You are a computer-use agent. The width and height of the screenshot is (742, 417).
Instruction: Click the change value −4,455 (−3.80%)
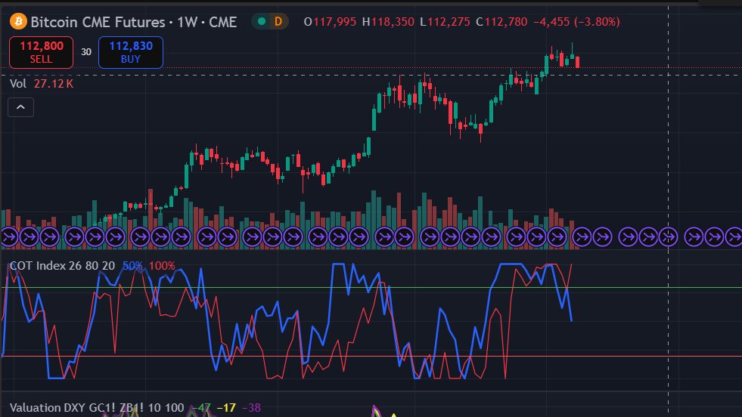(x=576, y=22)
